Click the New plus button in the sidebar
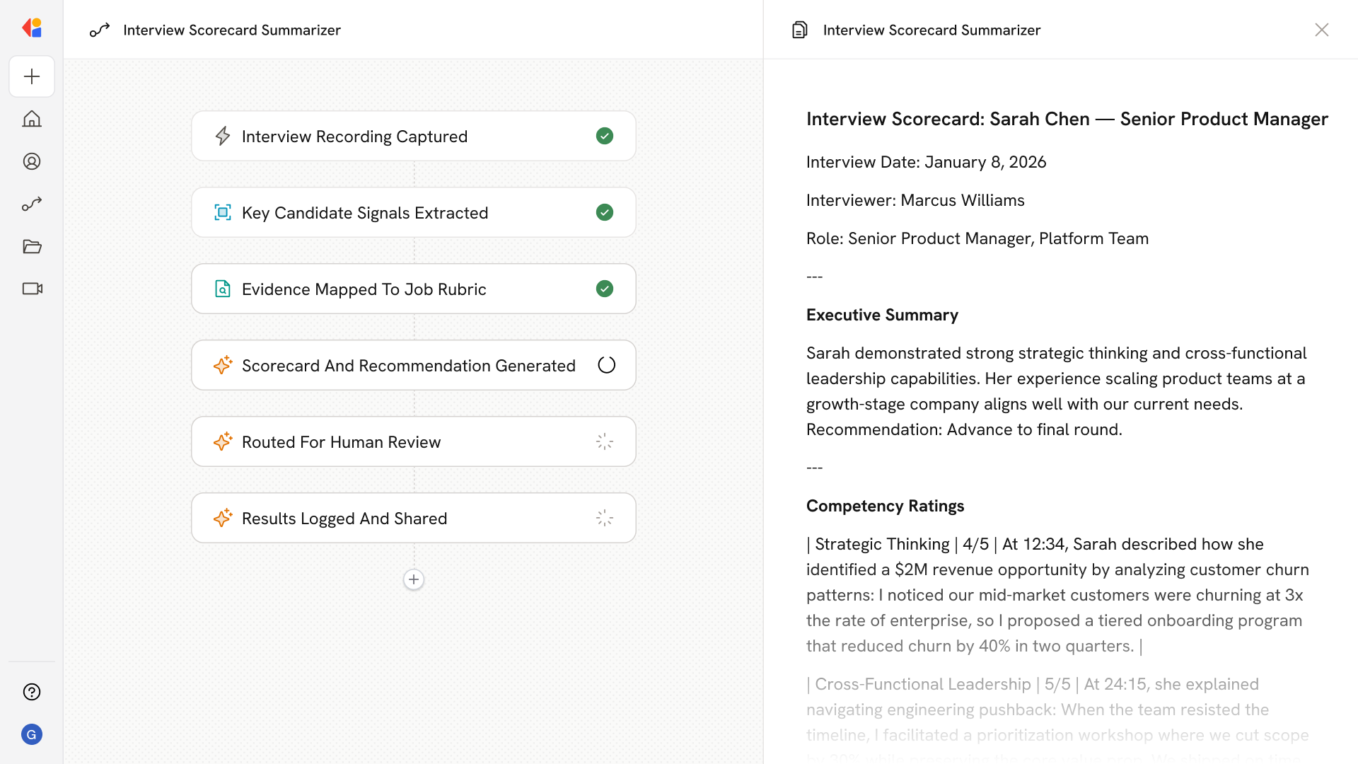The height and width of the screenshot is (764, 1358). (x=32, y=76)
